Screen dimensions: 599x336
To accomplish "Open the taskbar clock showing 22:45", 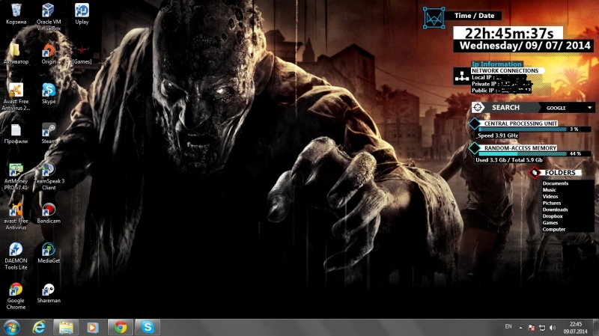I will tap(575, 328).
